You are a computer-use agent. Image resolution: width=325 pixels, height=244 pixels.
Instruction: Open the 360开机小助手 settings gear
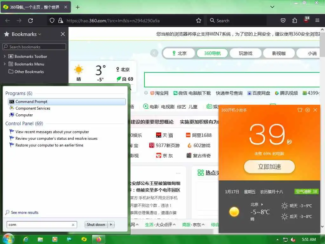[x=307, y=110]
